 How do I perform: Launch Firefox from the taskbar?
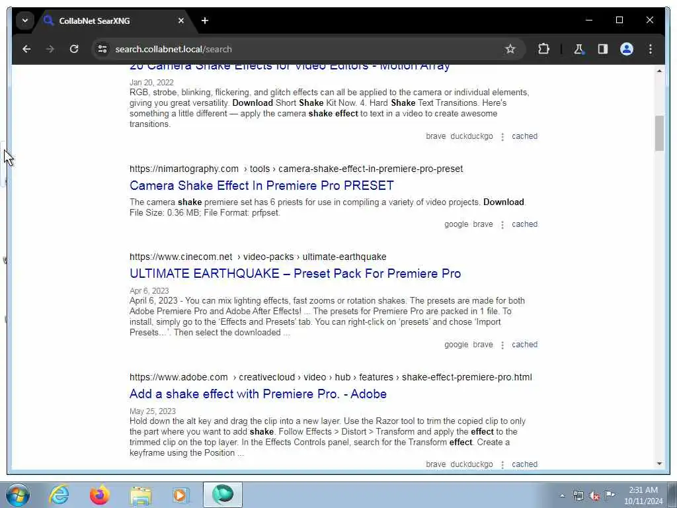[100, 495]
